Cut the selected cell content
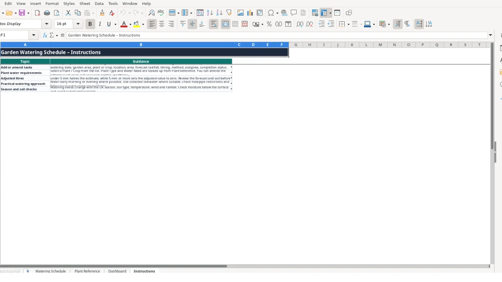Image resolution: width=502 pixels, height=282 pixels. tap(68, 13)
